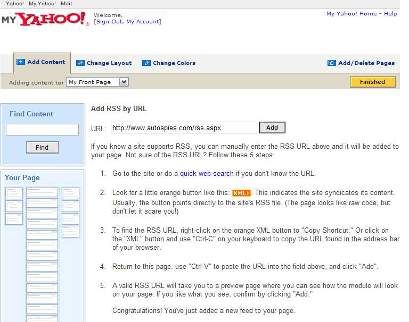Switch to the Change Layout tab

tap(109, 63)
